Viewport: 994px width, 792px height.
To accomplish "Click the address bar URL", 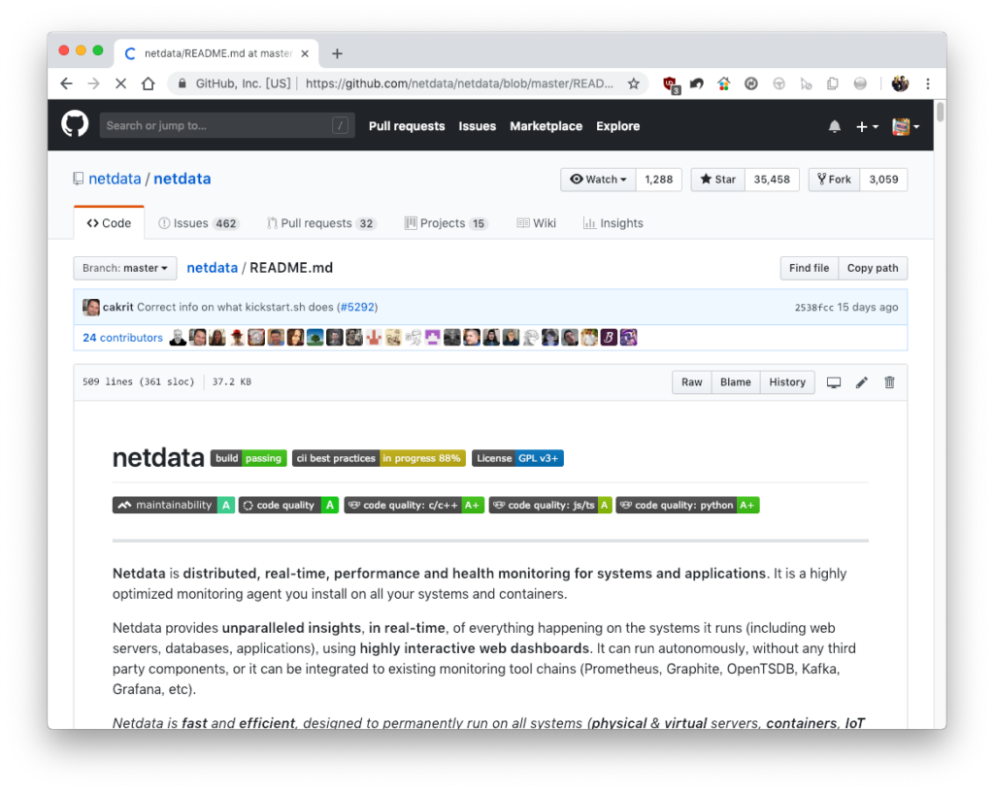I will [x=459, y=83].
